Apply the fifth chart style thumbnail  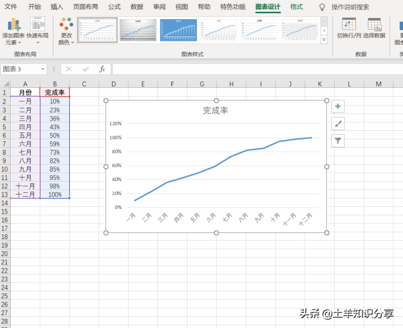pyautogui.click(x=259, y=30)
